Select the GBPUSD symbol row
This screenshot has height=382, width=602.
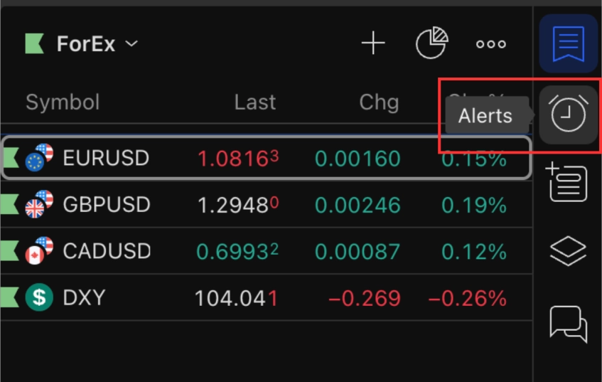tap(107, 205)
